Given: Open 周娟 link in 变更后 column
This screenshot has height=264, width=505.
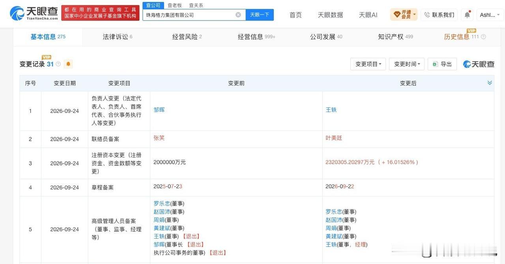Looking at the screenshot, I should pos(331,228).
